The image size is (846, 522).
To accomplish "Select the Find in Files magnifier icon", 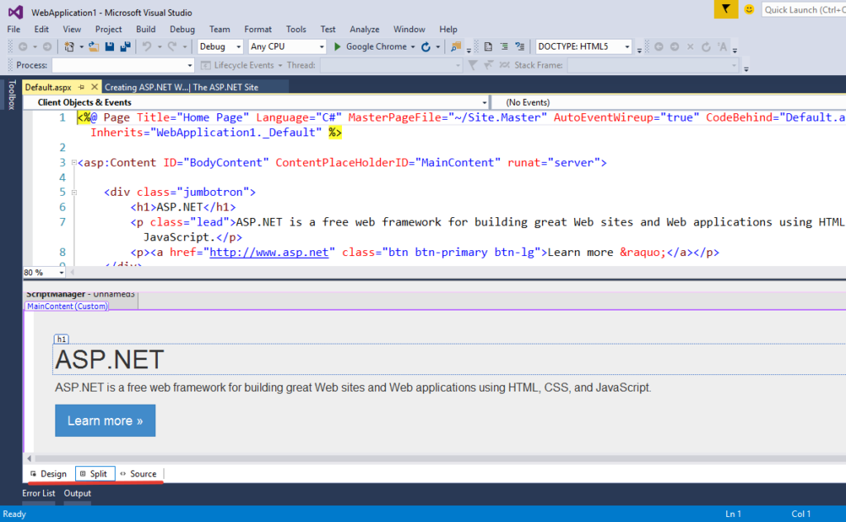I will tap(455, 46).
